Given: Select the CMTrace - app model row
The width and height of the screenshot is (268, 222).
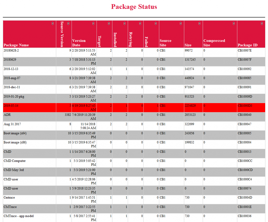Looking at the screenshot, I should (134, 218).
